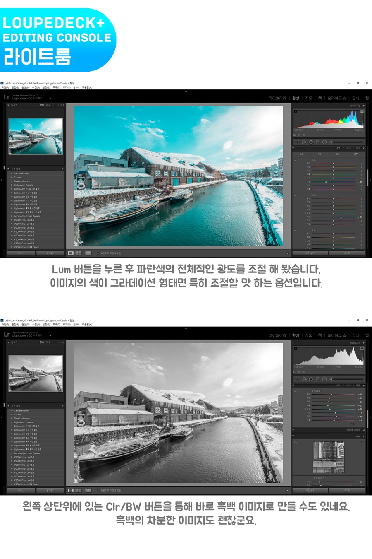
Task: Click 초기화 reset button in black-and-white window
Action: pyautogui.click(x=347, y=490)
